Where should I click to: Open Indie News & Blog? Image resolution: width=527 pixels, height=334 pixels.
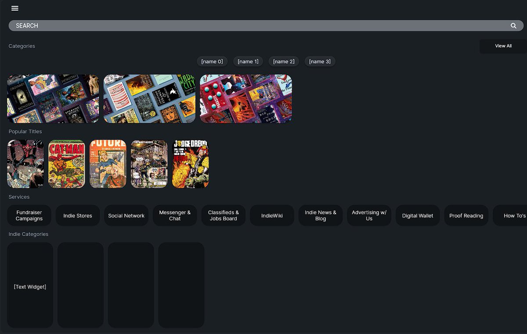320,215
